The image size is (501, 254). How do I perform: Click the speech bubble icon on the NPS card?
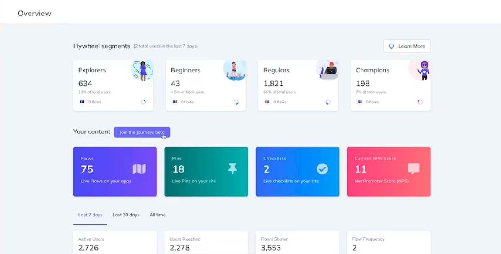click(413, 169)
